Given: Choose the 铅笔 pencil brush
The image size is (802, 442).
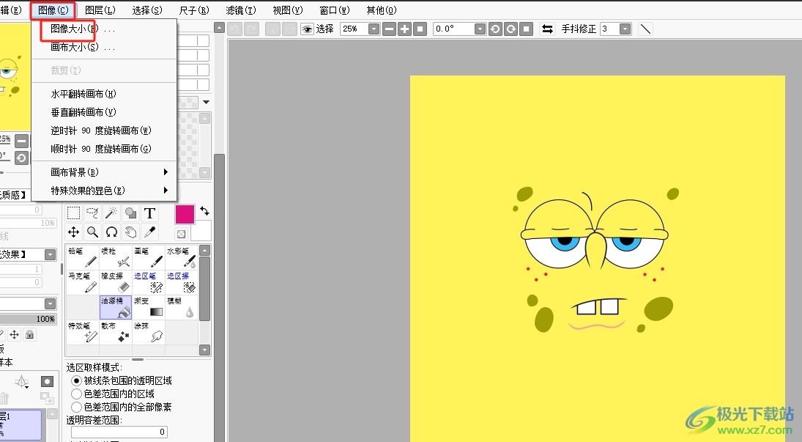Looking at the screenshot, I should coord(82,257).
